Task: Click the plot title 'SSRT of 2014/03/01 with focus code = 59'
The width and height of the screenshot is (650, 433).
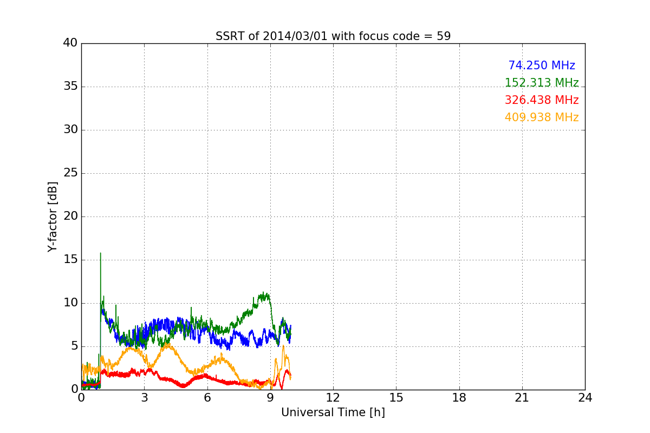Action: point(333,36)
